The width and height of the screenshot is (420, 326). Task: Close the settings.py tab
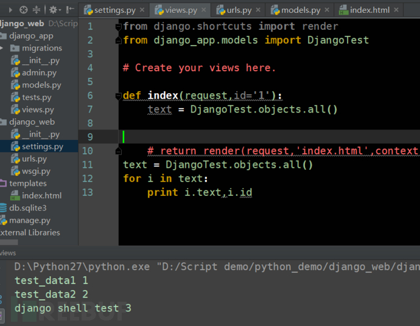(x=142, y=10)
